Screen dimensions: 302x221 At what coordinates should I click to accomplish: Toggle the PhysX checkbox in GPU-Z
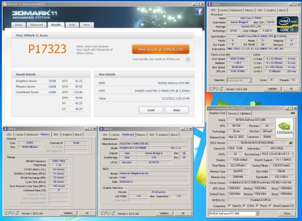coord(257,205)
